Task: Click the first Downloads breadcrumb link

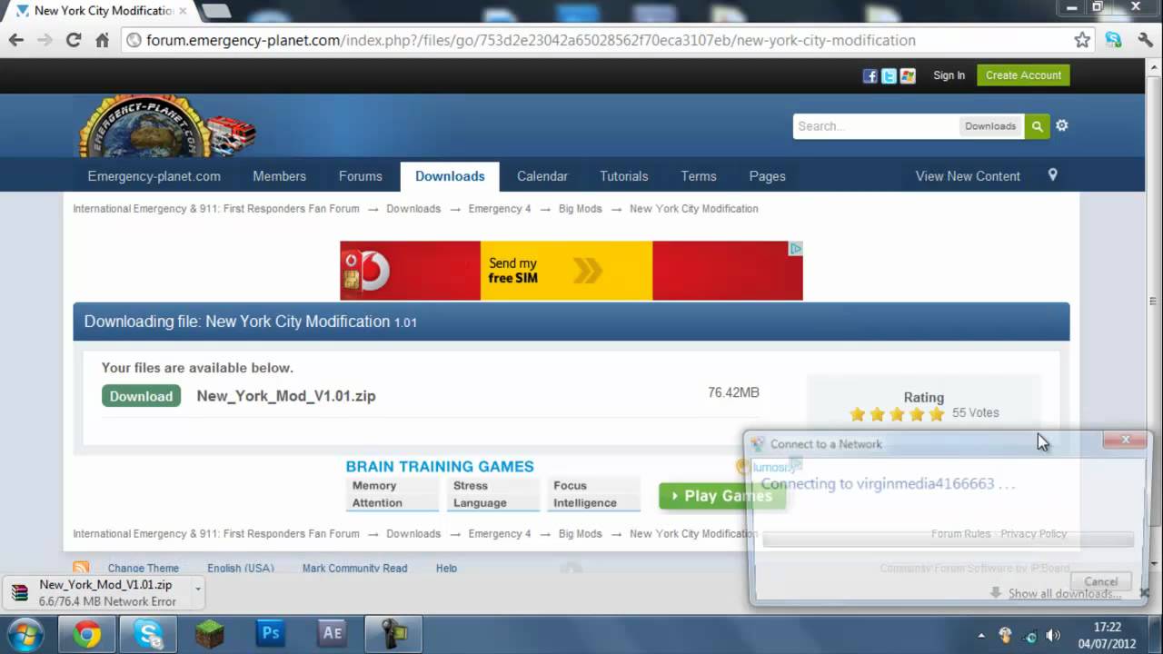Action: (413, 209)
